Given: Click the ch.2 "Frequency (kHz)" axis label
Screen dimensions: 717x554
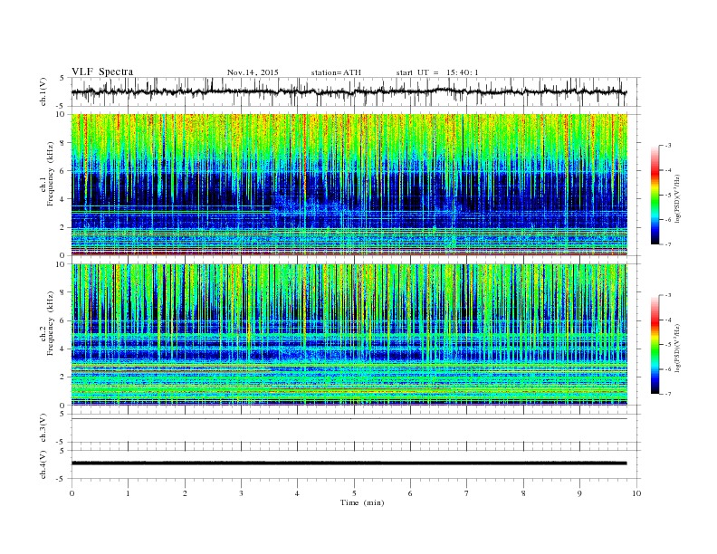Looking at the screenshot, I should 51,323.
